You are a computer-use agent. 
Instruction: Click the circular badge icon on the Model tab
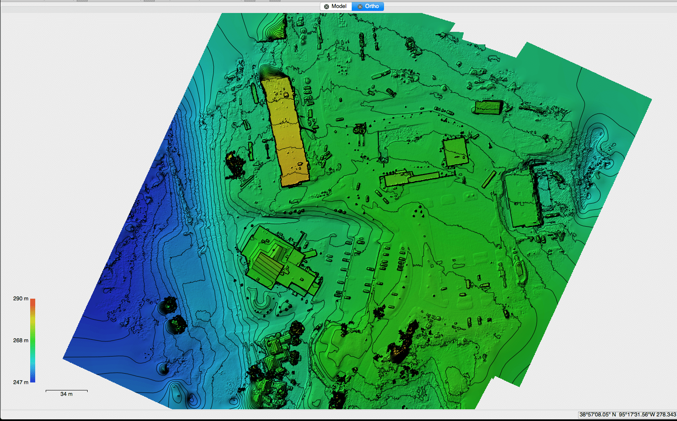[x=326, y=6]
